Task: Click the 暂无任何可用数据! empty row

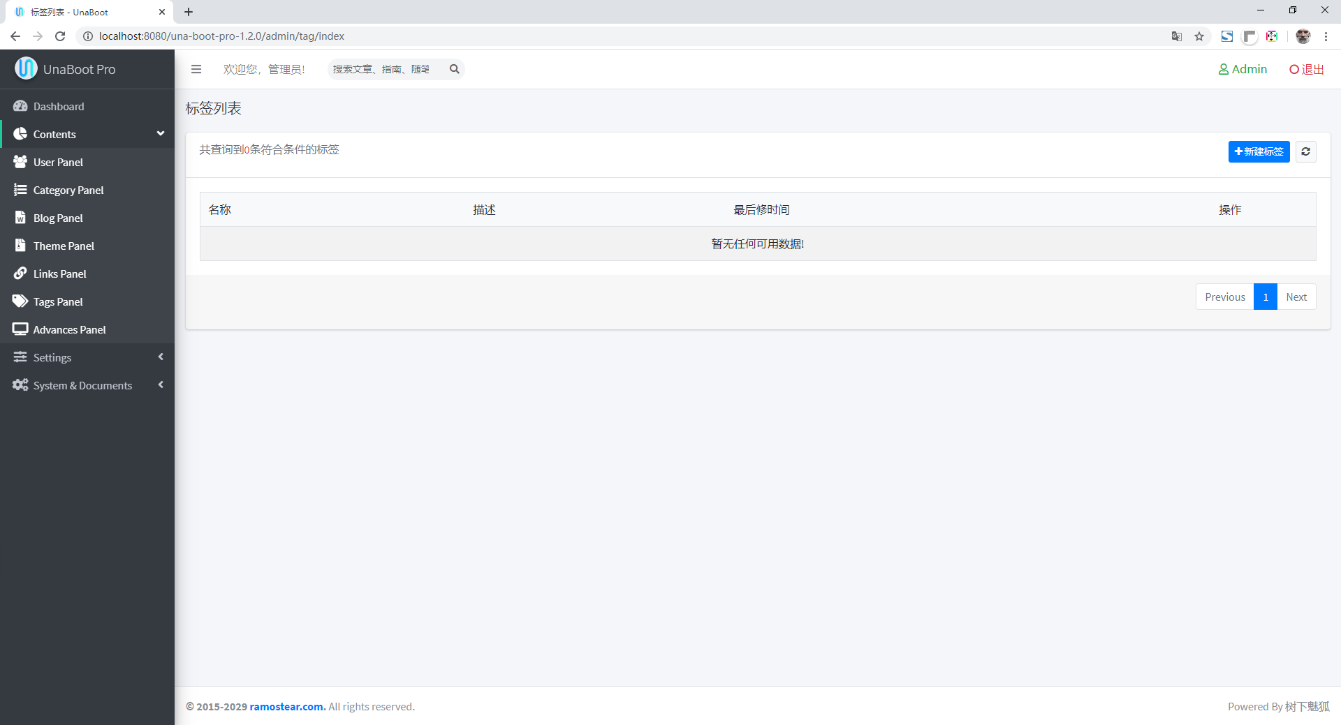Action: coord(758,244)
